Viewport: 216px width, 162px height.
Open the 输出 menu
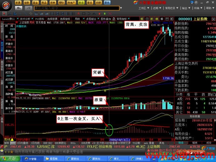point(186,8)
